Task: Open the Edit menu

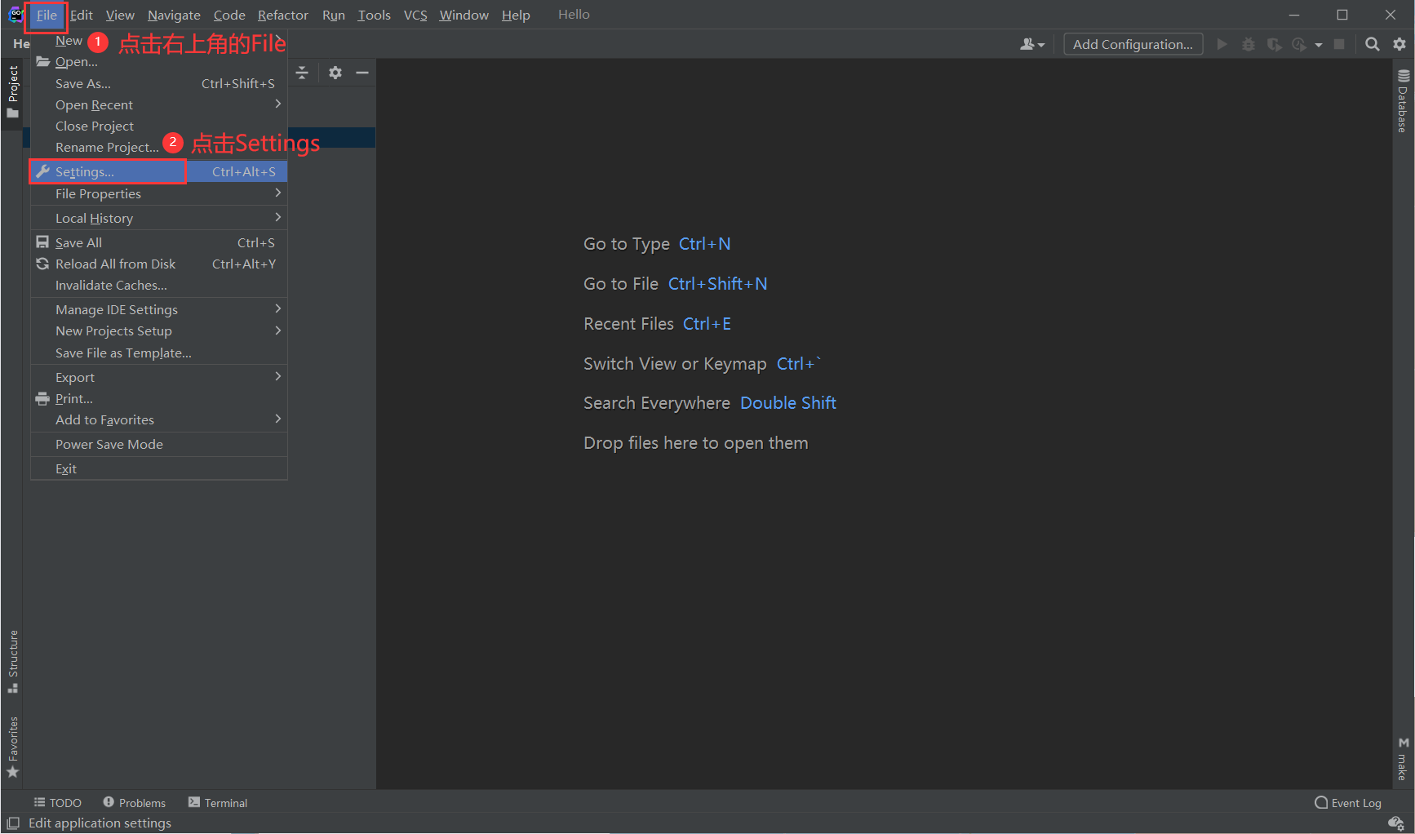Action: (x=81, y=14)
